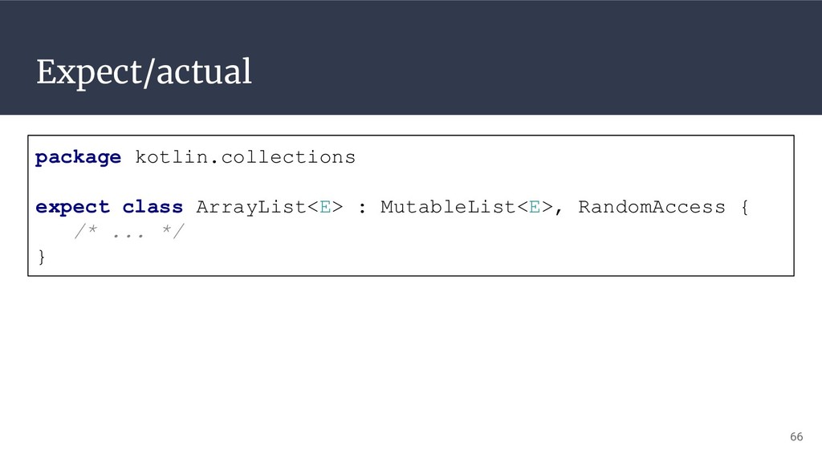Click the "package" keyword in code
The image size is (822, 462).
[x=78, y=157]
